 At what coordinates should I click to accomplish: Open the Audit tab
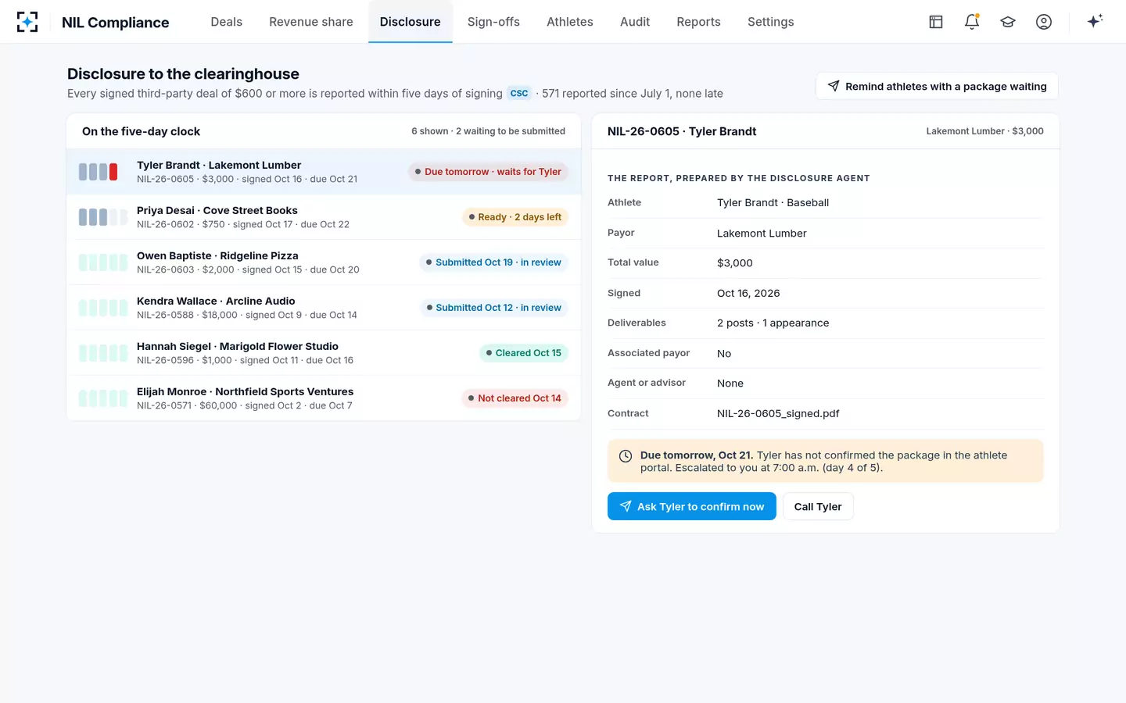click(x=635, y=22)
